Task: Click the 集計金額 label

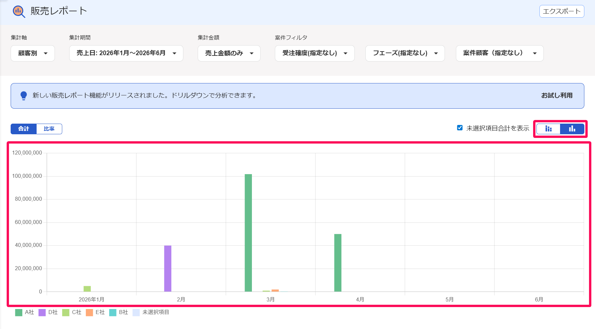Action: click(x=209, y=38)
